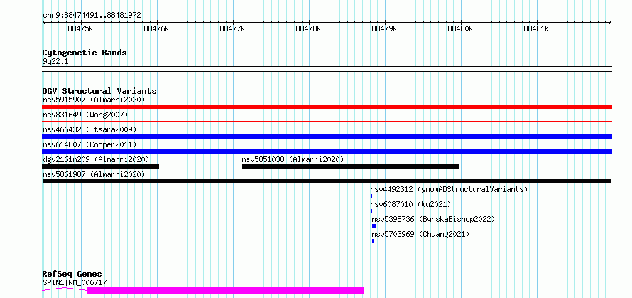Viewport: 632px width, 298px height.
Task: Open the RefSeq Genes track title
Action: pyautogui.click(x=72, y=275)
